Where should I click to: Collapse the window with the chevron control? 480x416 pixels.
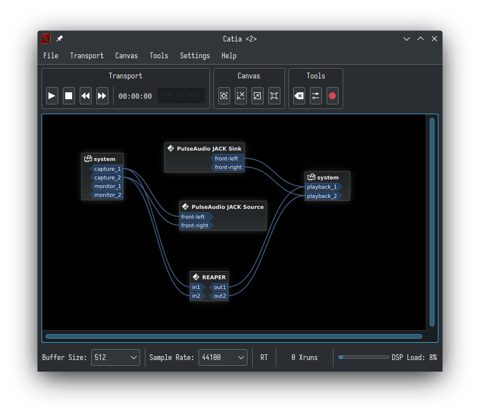click(x=407, y=39)
